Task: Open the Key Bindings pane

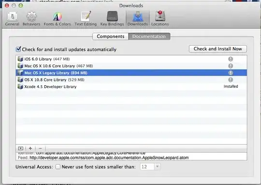Action: point(112,18)
